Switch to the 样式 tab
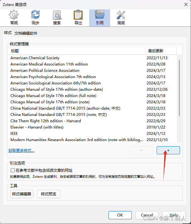 (8, 33)
